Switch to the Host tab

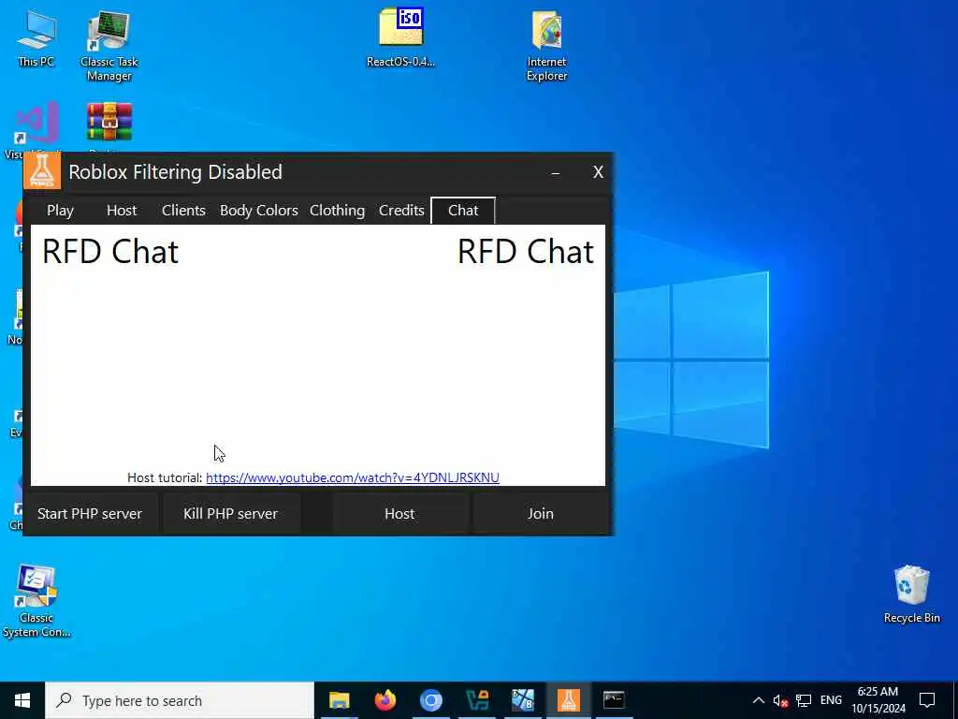122,211
